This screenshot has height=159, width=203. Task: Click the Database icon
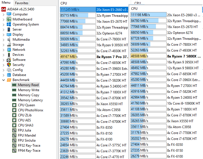9,75
